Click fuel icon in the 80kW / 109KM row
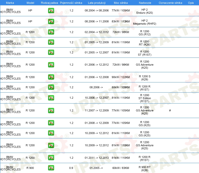The image size is (199, 173). [51, 87]
